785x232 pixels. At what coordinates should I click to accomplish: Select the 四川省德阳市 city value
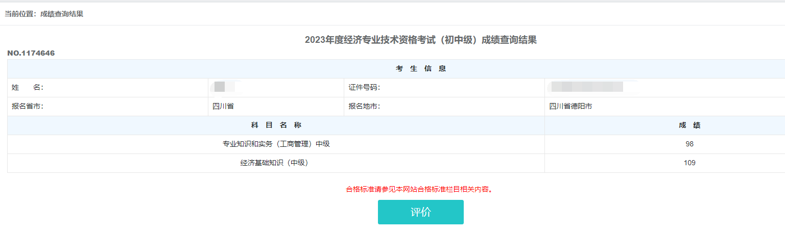[570, 107]
